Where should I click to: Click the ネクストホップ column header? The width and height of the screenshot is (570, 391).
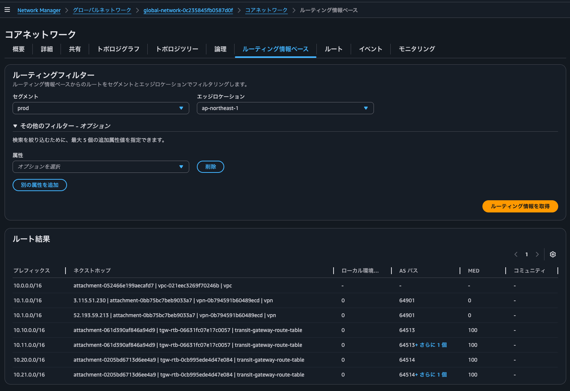point(92,271)
